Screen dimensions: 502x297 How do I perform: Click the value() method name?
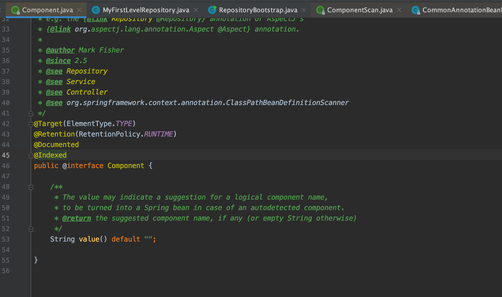pos(89,239)
